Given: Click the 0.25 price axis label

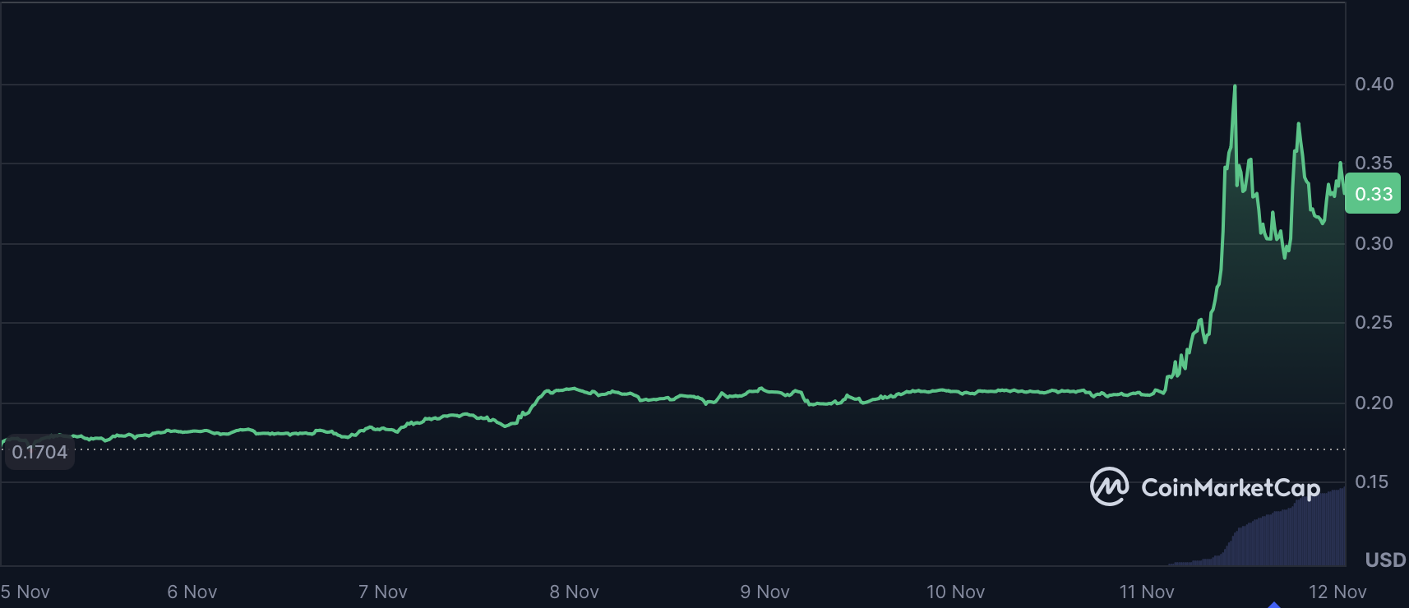Looking at the screenshot, I should coord(1374,323).
